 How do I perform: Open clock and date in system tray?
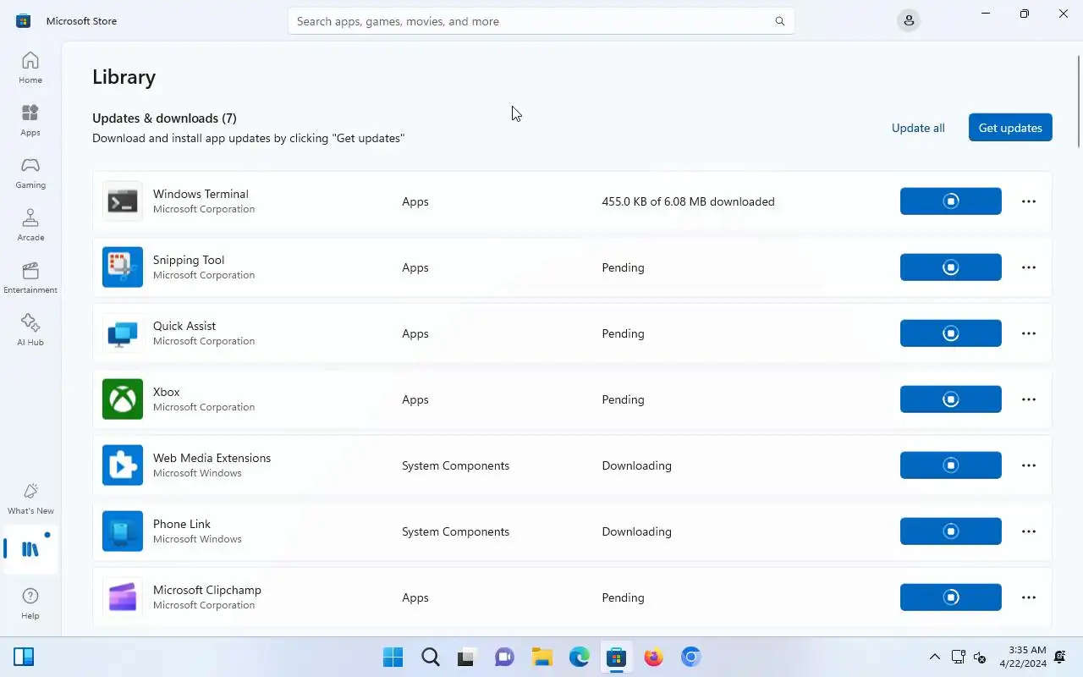coord(1022,657)
